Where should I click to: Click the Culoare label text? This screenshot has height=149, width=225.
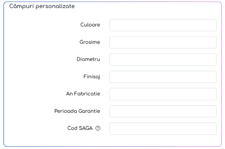(90, 25)
